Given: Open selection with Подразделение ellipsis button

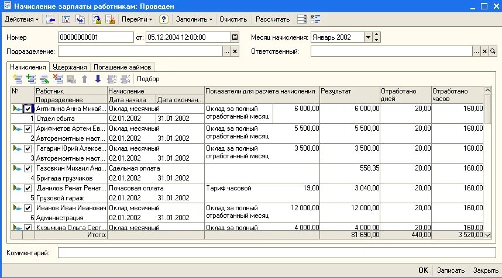Looking at the screenshot, I should (x=226, y=51).
